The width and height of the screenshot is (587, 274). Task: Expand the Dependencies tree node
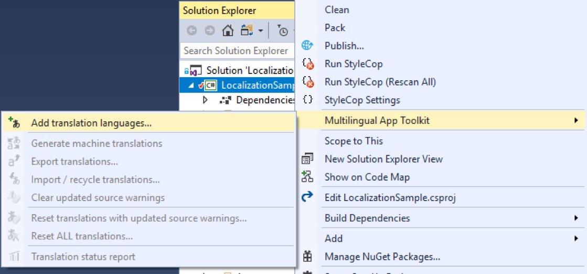205,100
